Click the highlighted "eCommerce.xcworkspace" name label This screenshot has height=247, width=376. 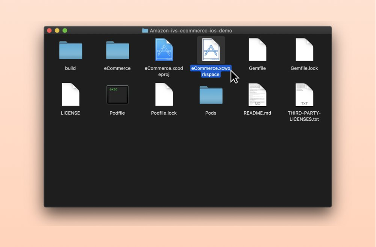click(211, 71)
